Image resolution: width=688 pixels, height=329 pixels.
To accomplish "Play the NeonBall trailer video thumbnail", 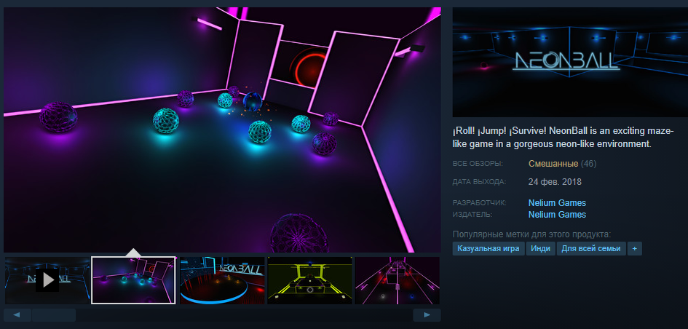I will [47, 280].
